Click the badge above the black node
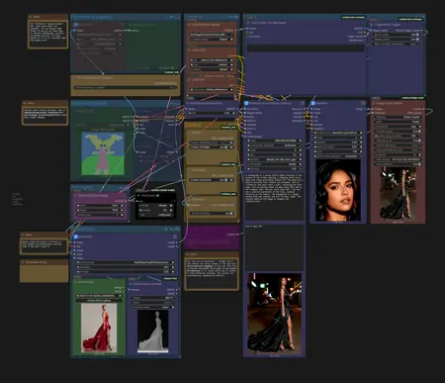This screenshot has width=445, height=383. pos(162,190)
